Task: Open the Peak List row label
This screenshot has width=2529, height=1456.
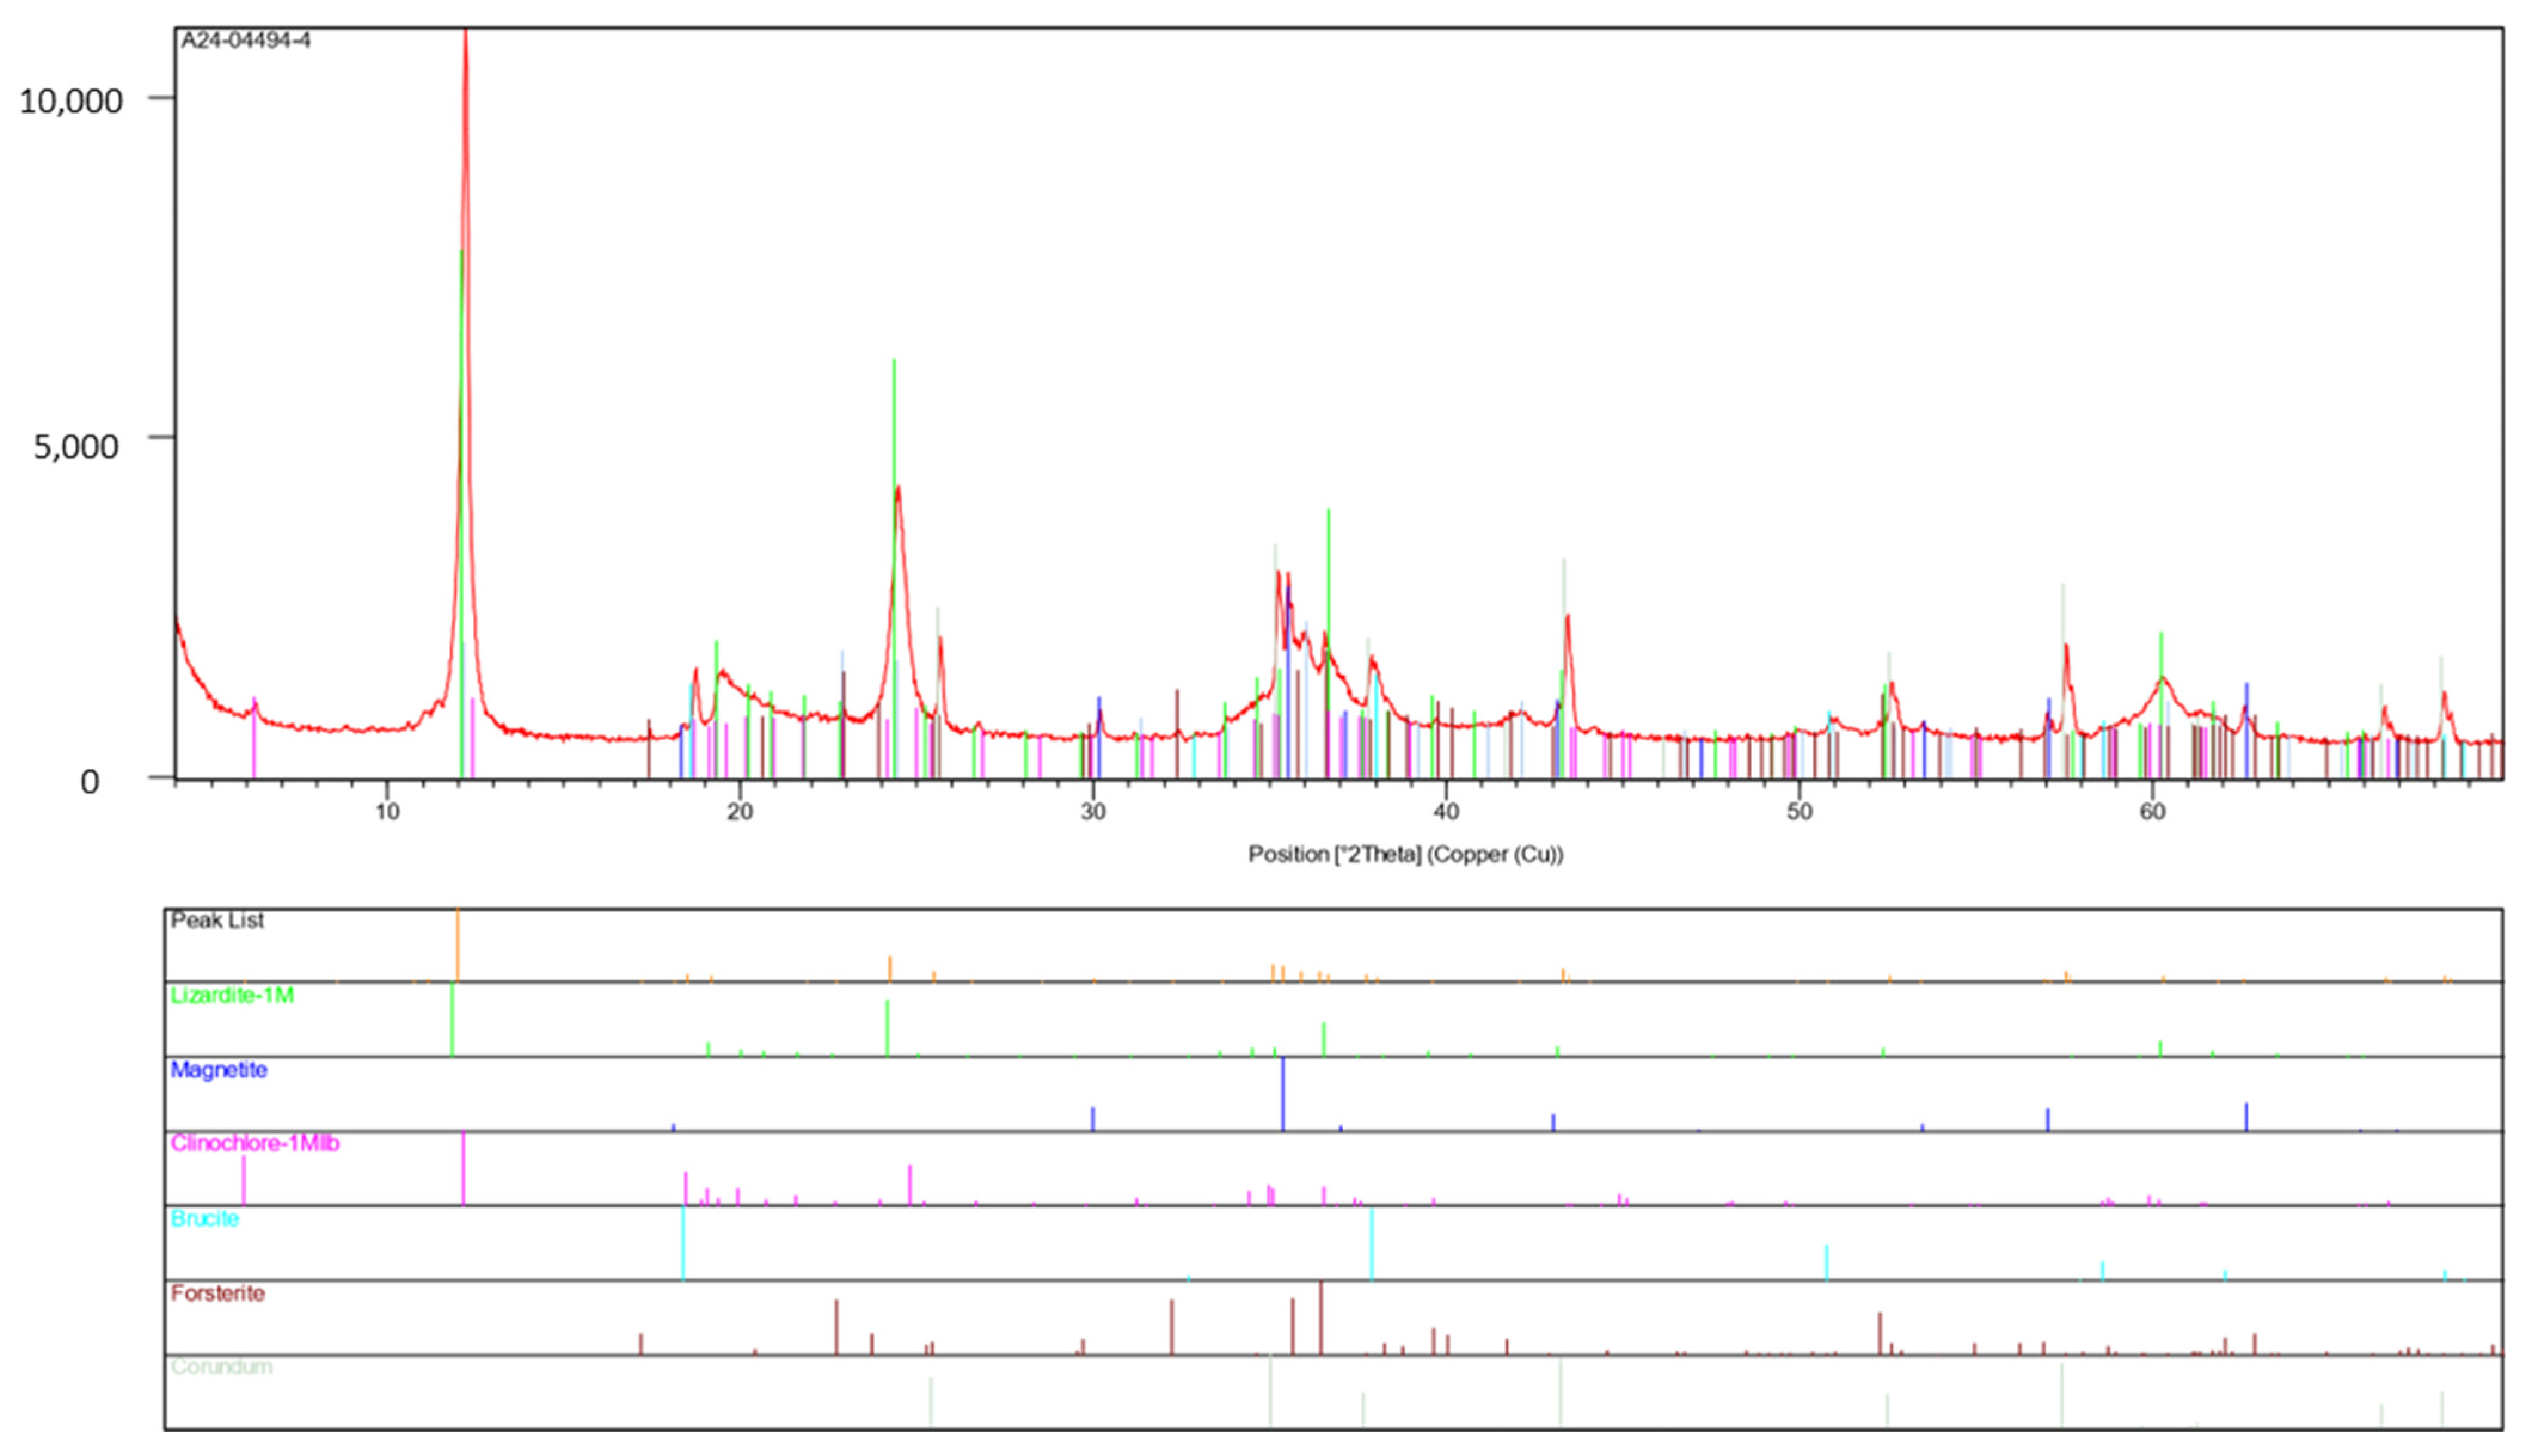Action: [x=217, y=921]
